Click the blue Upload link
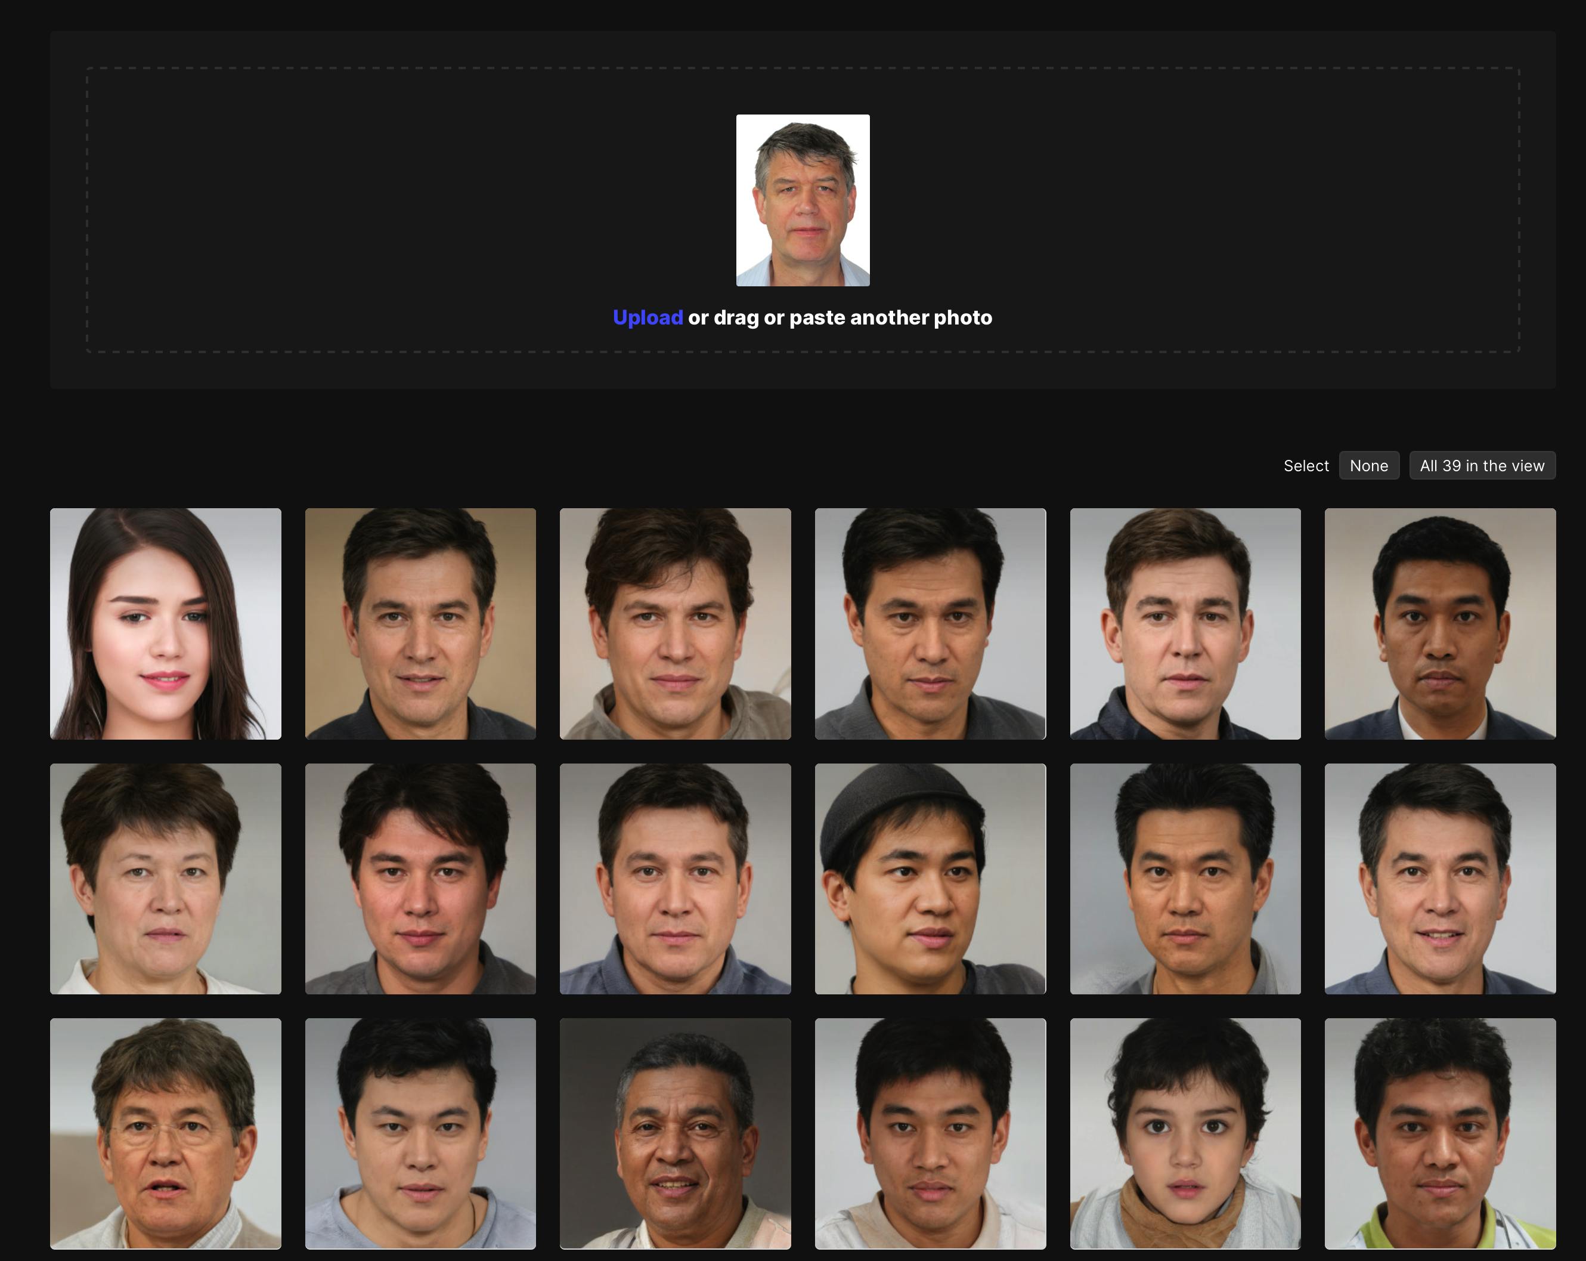This screenshot has height=1261, width=1586. coord(648,318)
